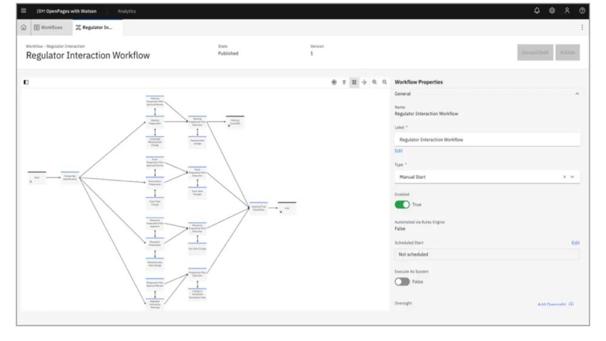Open the vertical three-dot overflow menu
This screenshot has height=341, width=606.
click(582, 27)
